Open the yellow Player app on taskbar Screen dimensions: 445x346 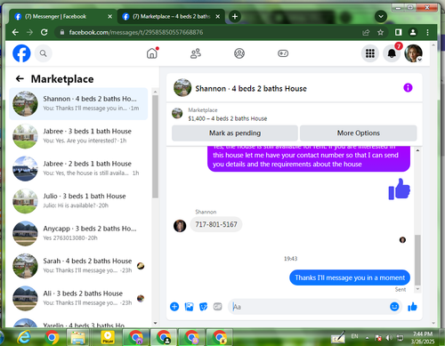[x=108, y=337]
